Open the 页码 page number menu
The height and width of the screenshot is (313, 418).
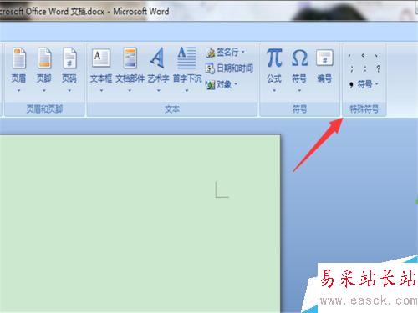click(69, 70)
